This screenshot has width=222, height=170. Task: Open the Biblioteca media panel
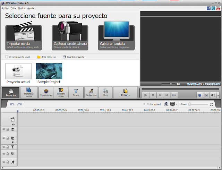tap(29, 92)
